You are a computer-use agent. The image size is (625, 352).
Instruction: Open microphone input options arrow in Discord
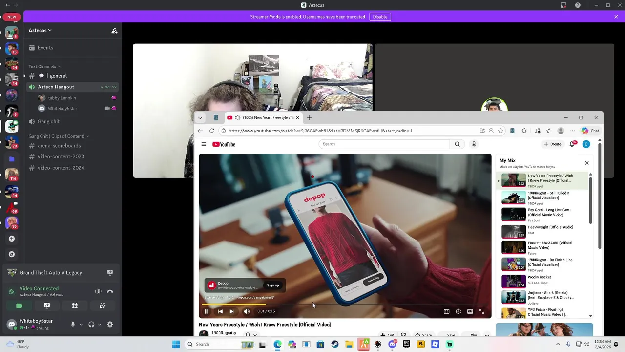(81, 324)
